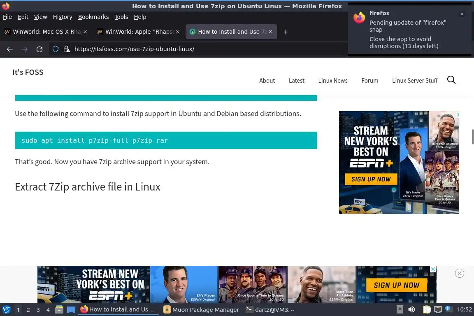The width and height of the screenshot is (474, 316).
Task: Open the Bookmarks menu
Action: click(93, 17)
